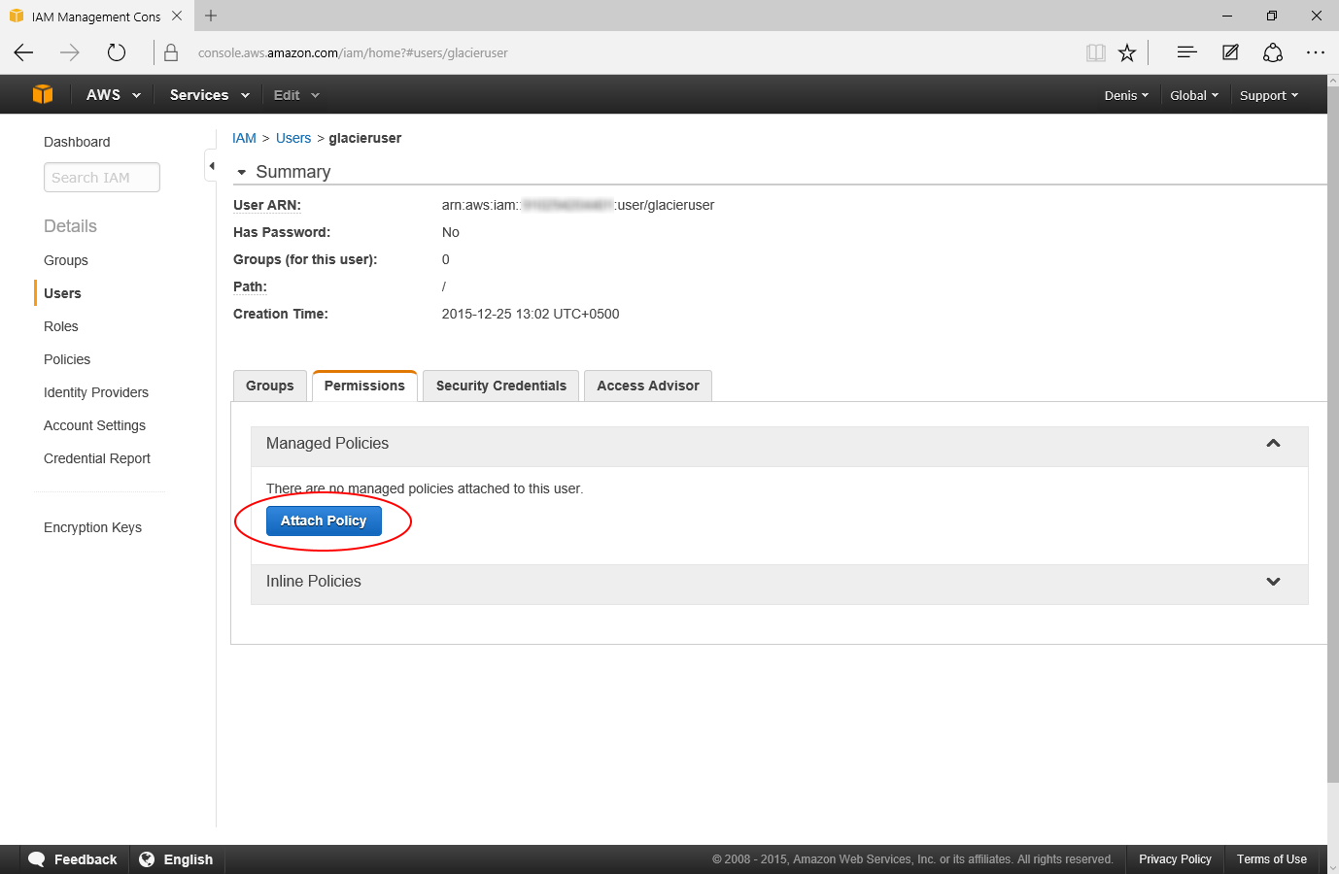Make a Web Note pen icon
Image resolution: width=1339 pixels, height=874 pixels.
click(x=1230, y=52)
